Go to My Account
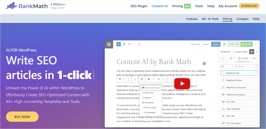 click(228, 6)
